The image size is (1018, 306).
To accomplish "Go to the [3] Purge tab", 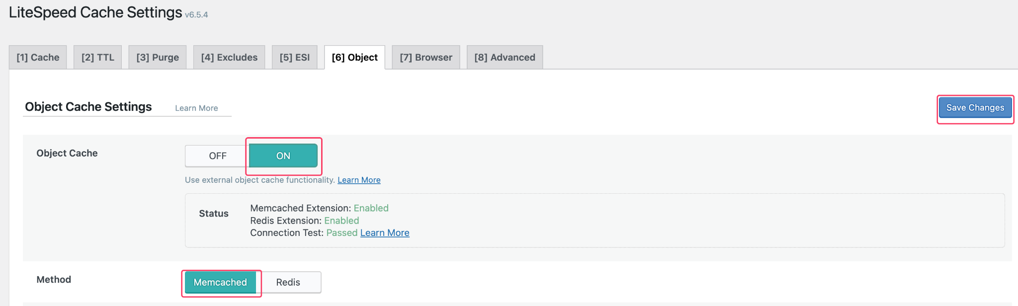I will coord(158,58).
